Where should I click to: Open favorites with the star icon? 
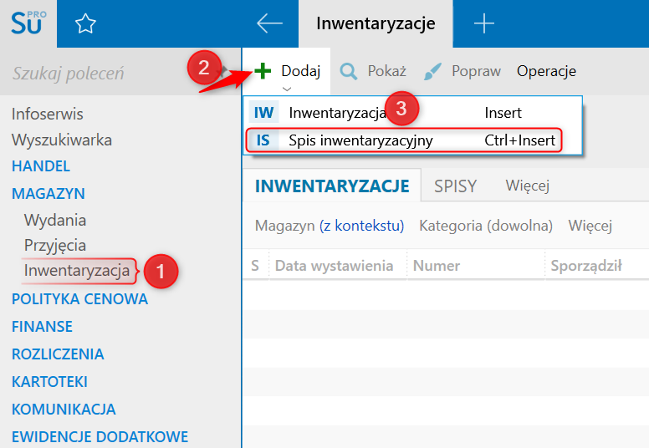(x=85, y=23)
